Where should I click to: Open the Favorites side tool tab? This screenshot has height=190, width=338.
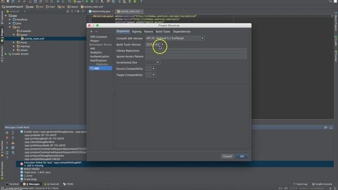[2, 149]
